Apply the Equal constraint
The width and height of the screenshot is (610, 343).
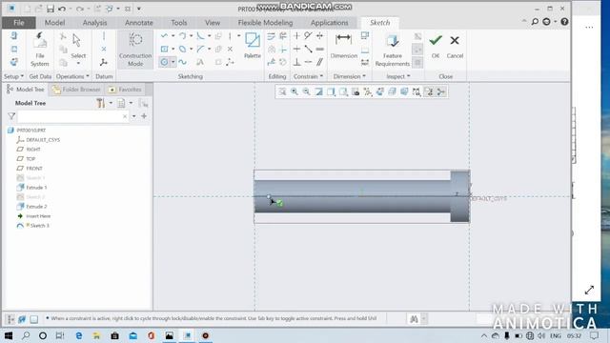point(320,49)
